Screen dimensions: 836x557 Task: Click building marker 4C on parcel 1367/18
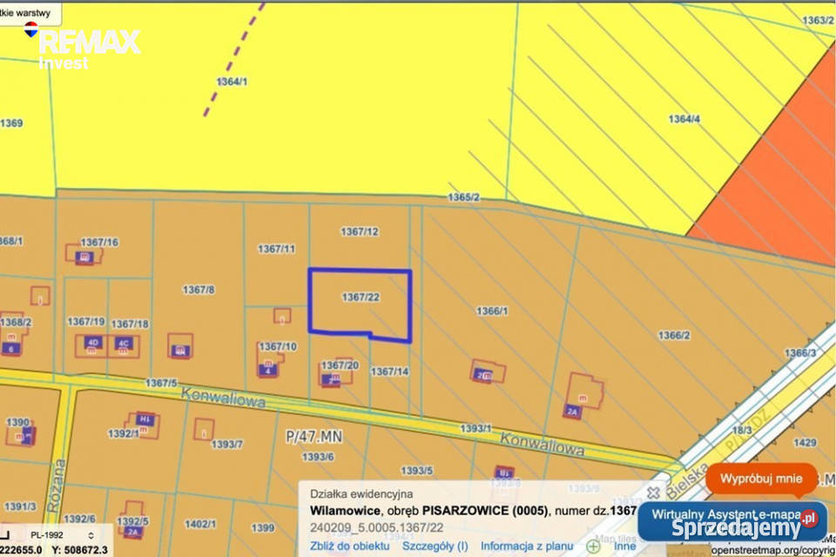(x=124, y=343)
